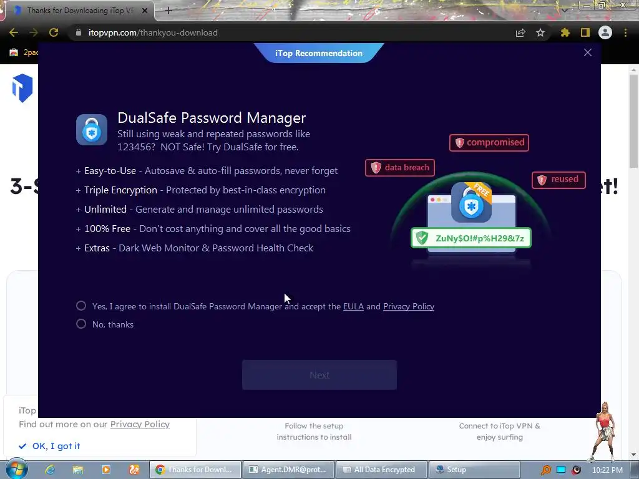Switch to the Setup taskbar window

coord(474,470)
